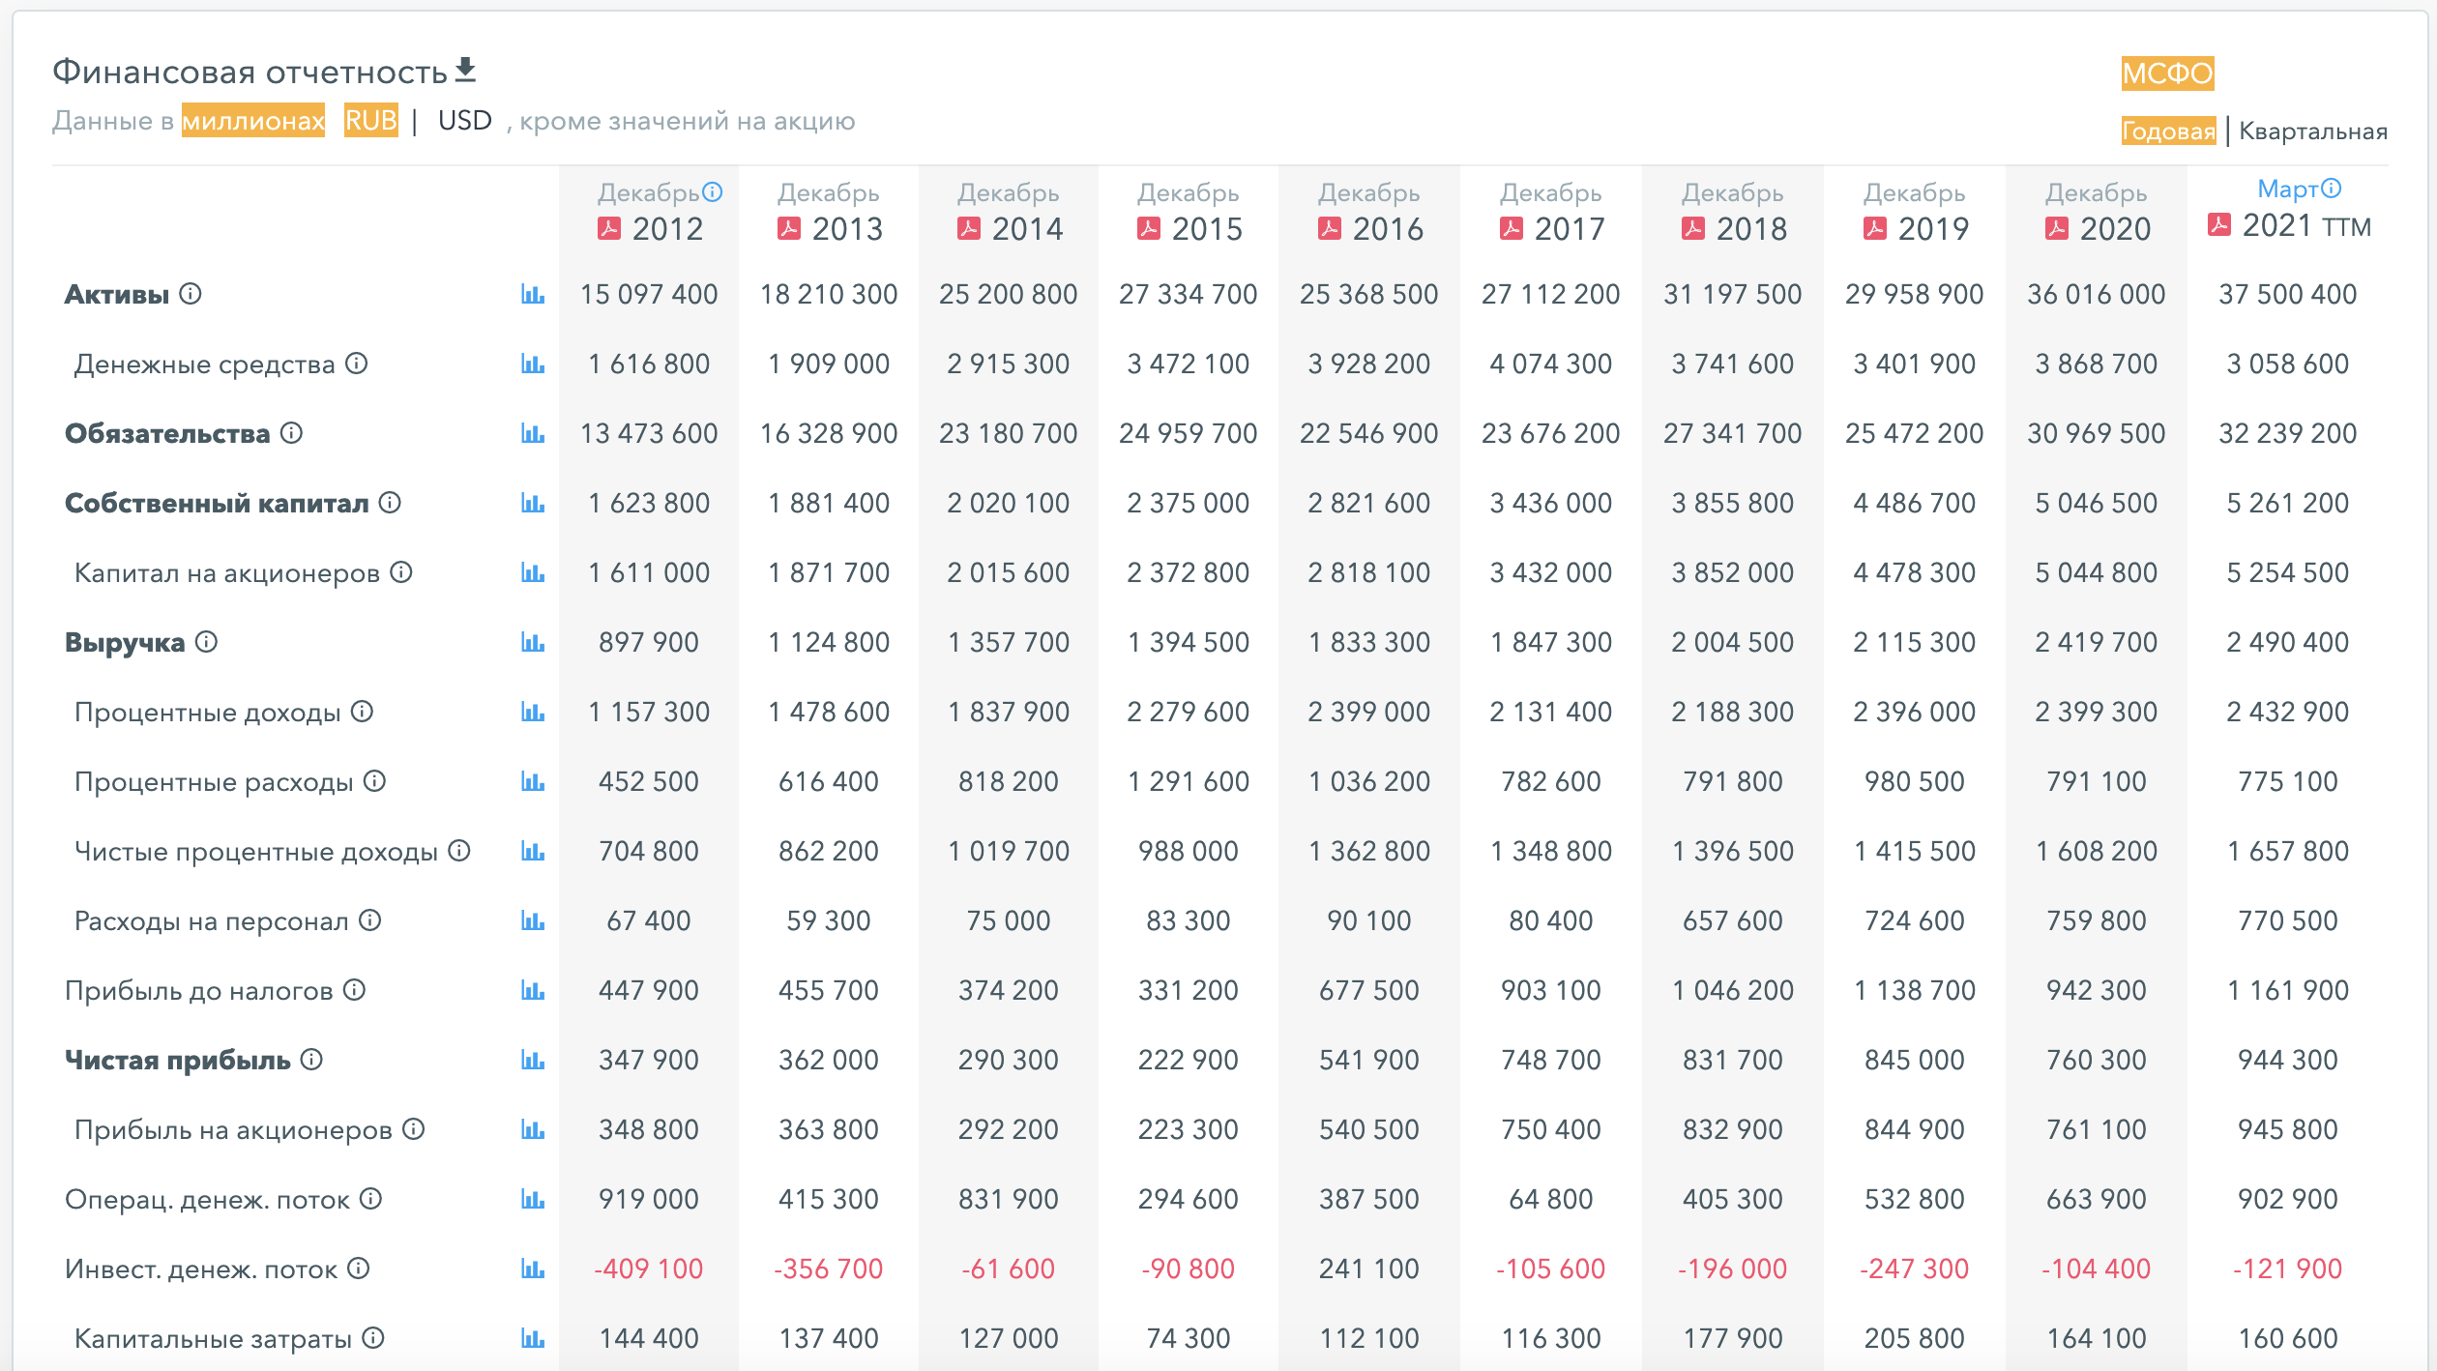Show the chart for Процентные расходы
Viewport: 2437px width, 1371px height.
point(533,781)
